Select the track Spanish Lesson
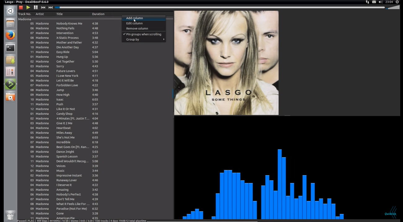This screenshot has height=222, width=403. [95, 156]
